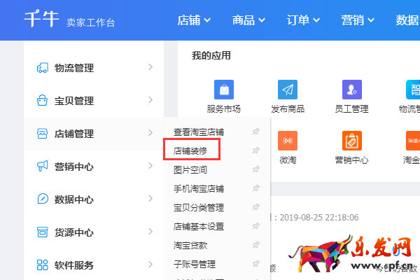
Task: Open the 员工管理 app icon
Action: pos(351,90)
